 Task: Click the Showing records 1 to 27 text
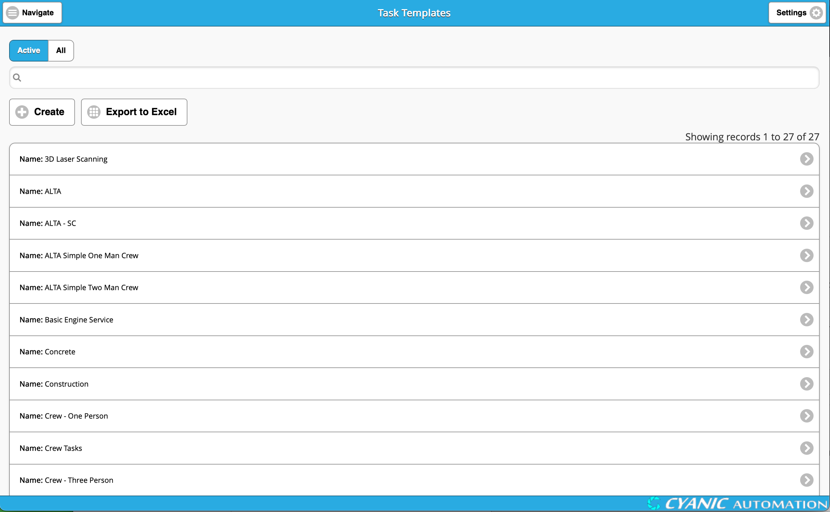(x=752, y=137)
